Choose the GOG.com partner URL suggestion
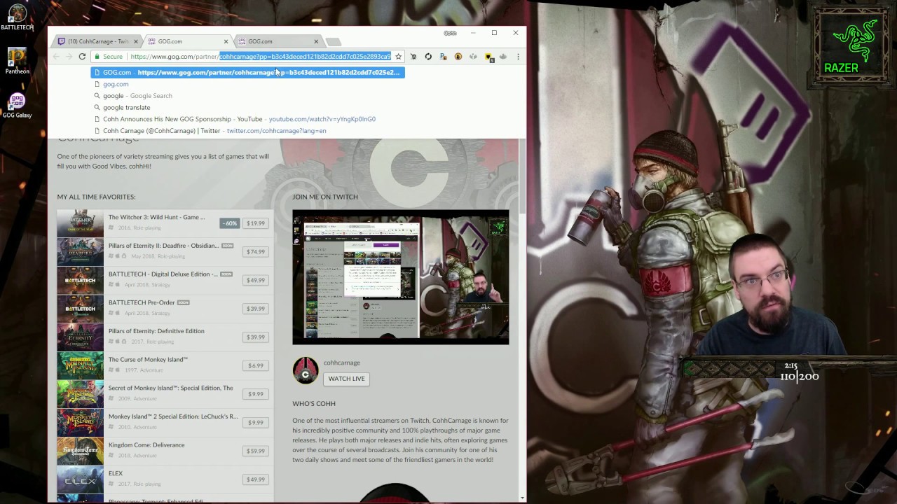This screenshot has height=504, width=897. (248, 72)
